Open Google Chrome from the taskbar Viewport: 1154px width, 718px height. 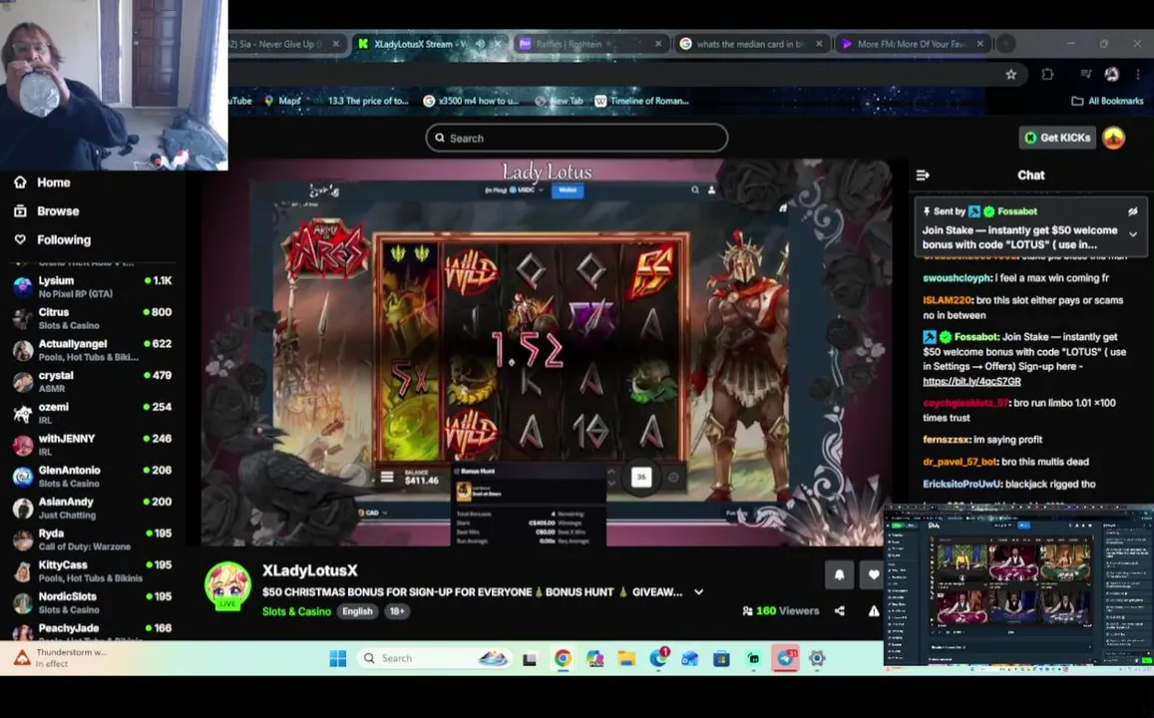pyautogui.click(x=563, y=658)
